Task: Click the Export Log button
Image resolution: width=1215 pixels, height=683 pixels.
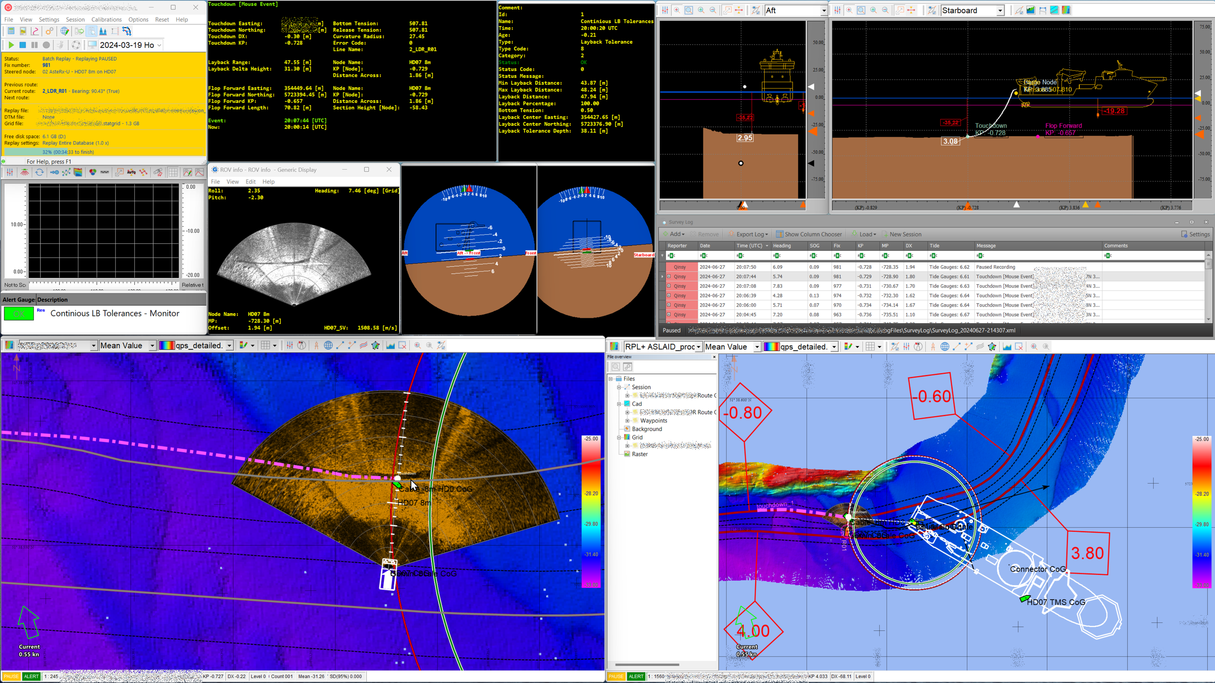Action: (748, 234)
